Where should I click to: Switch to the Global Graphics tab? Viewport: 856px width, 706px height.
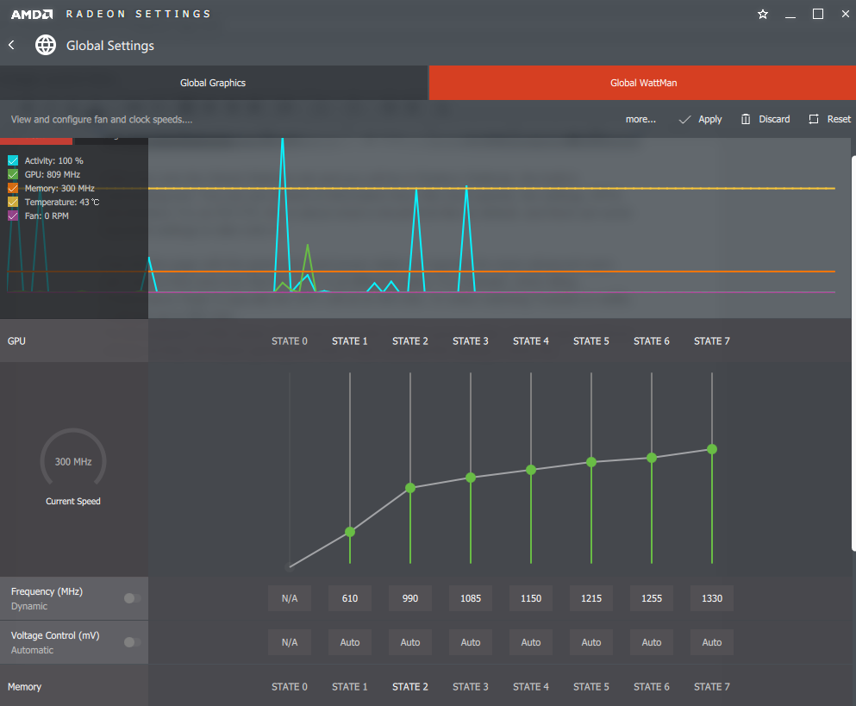214,83
